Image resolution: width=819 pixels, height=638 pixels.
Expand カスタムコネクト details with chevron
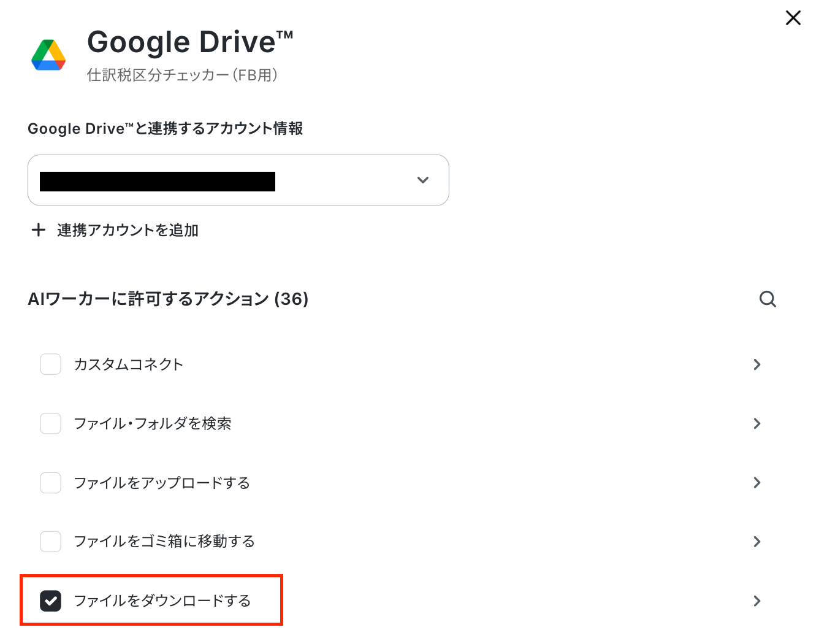coord(757,364)
